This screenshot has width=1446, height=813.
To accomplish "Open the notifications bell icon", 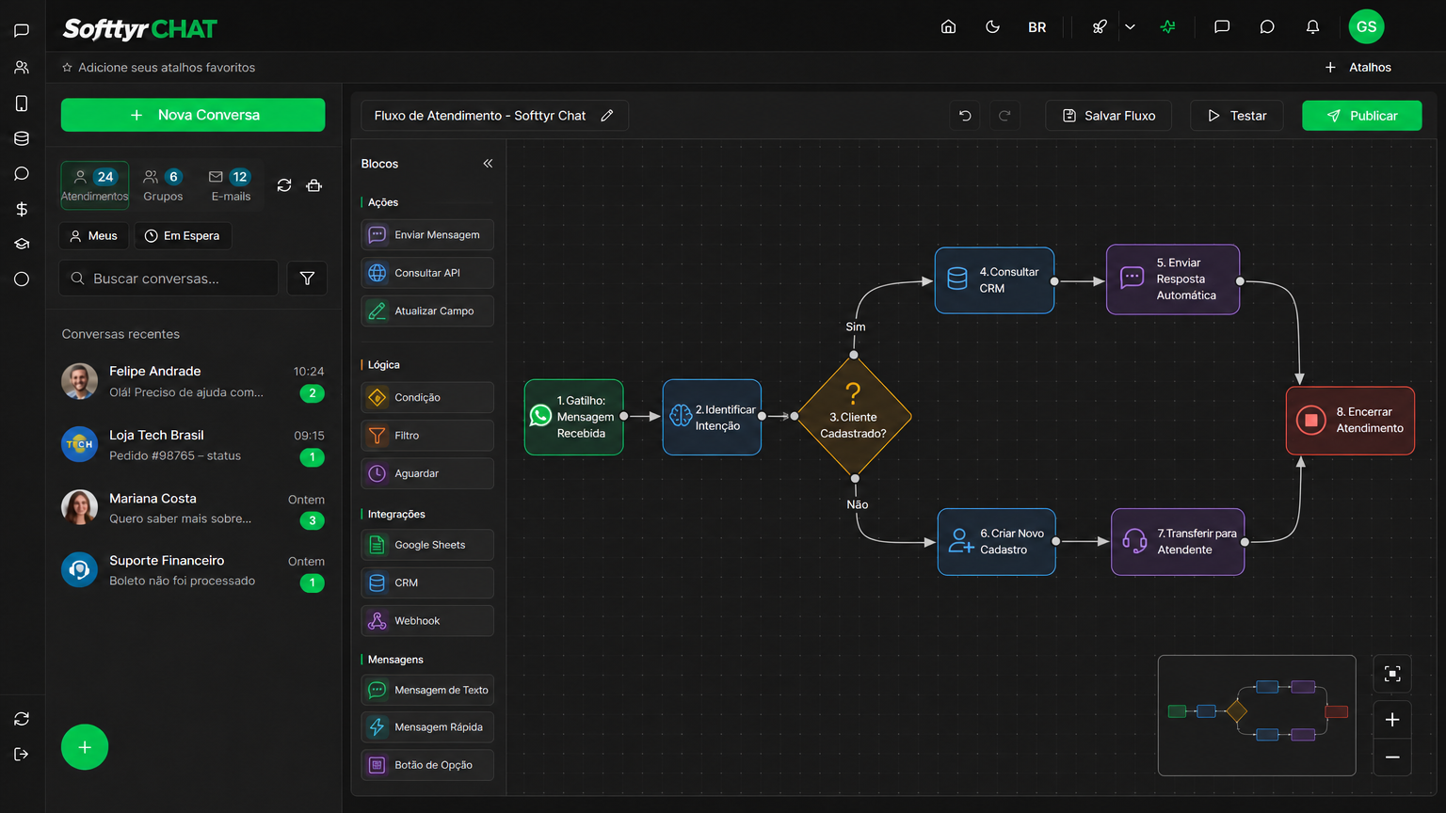I will point(1312,26).
